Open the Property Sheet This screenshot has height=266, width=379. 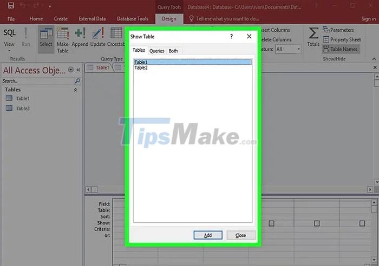342,39
